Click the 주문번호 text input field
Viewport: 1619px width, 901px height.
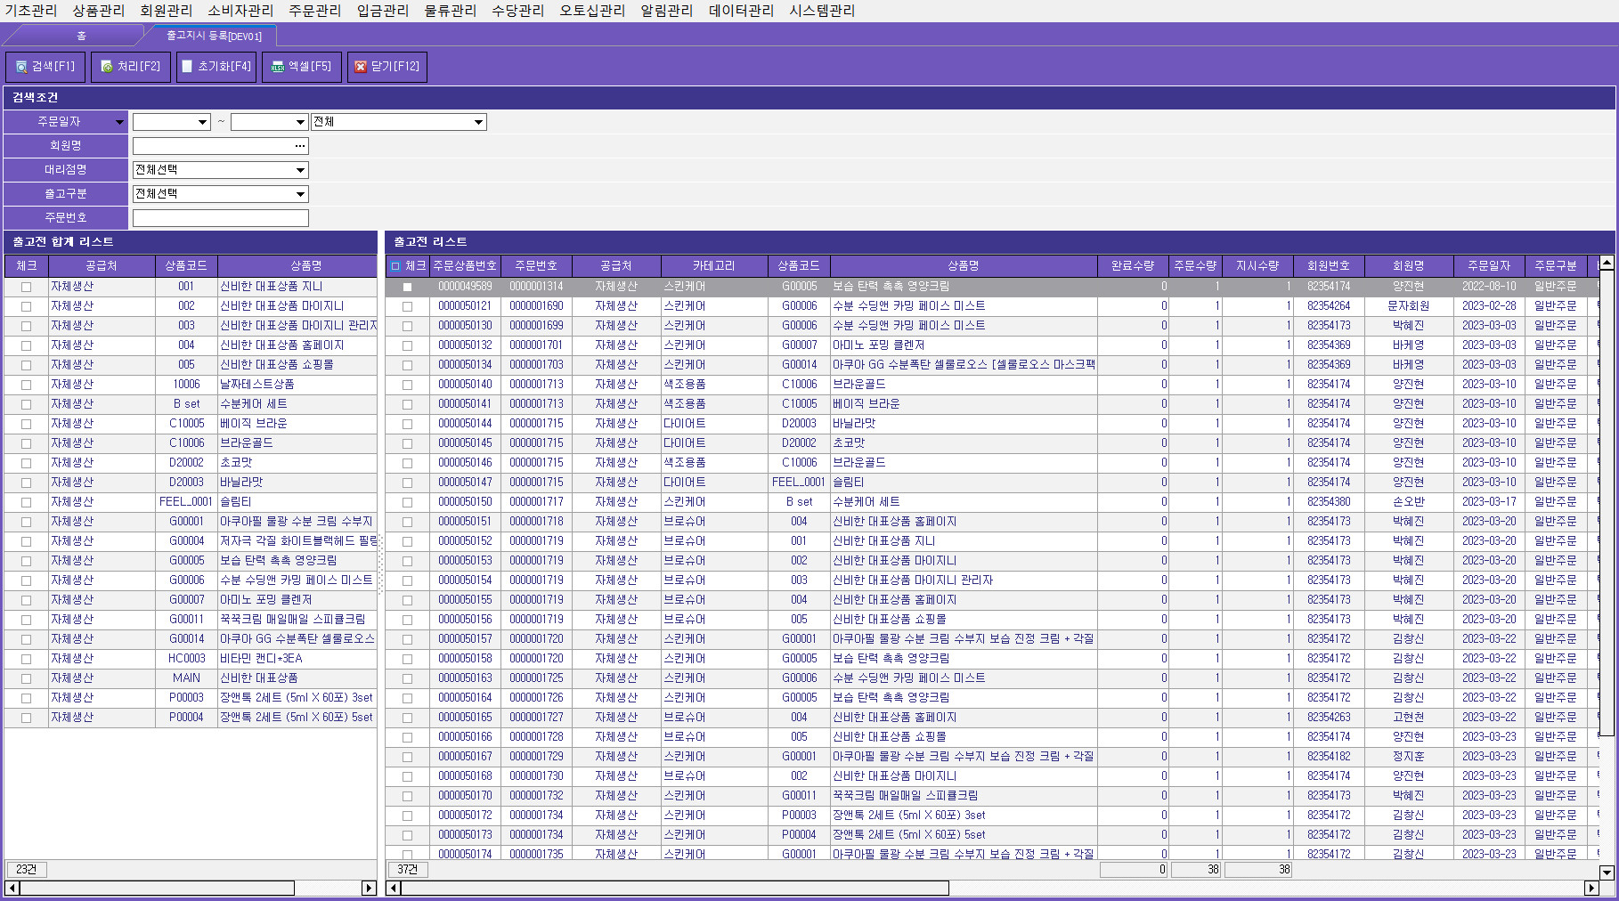(x=221, y=218)
